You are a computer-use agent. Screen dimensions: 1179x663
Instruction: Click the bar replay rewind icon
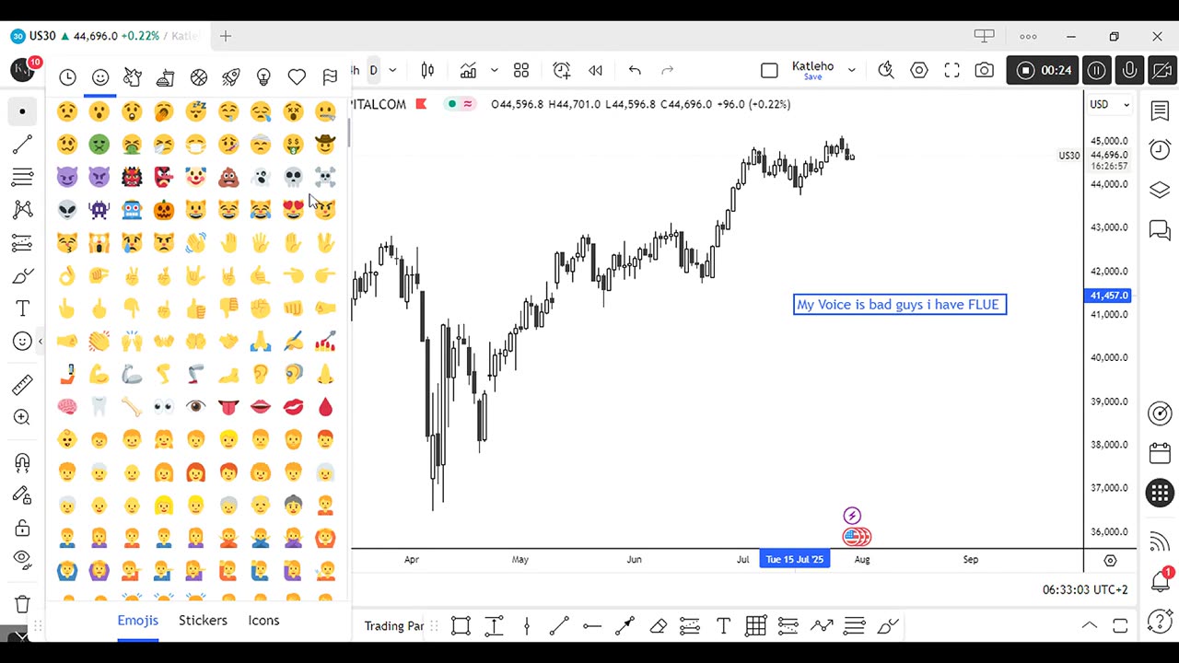[595, 70]
